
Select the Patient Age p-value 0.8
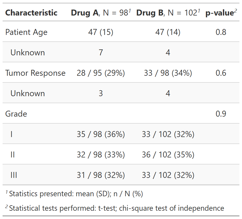221,32
